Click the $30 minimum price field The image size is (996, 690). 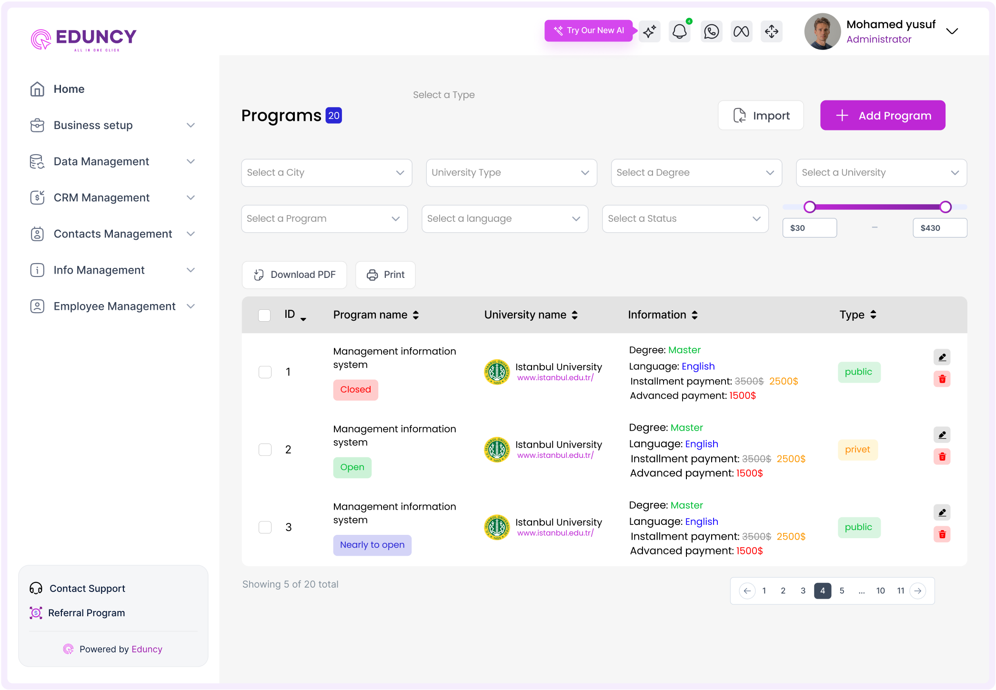(810, 228)
